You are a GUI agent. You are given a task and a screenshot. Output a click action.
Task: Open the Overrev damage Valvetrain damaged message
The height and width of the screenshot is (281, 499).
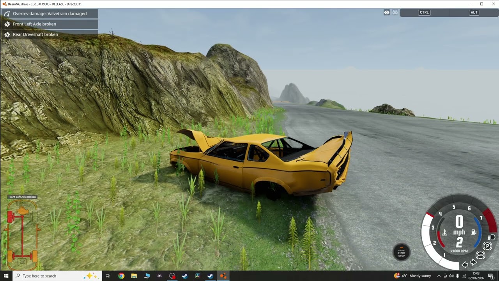[50, 14]
